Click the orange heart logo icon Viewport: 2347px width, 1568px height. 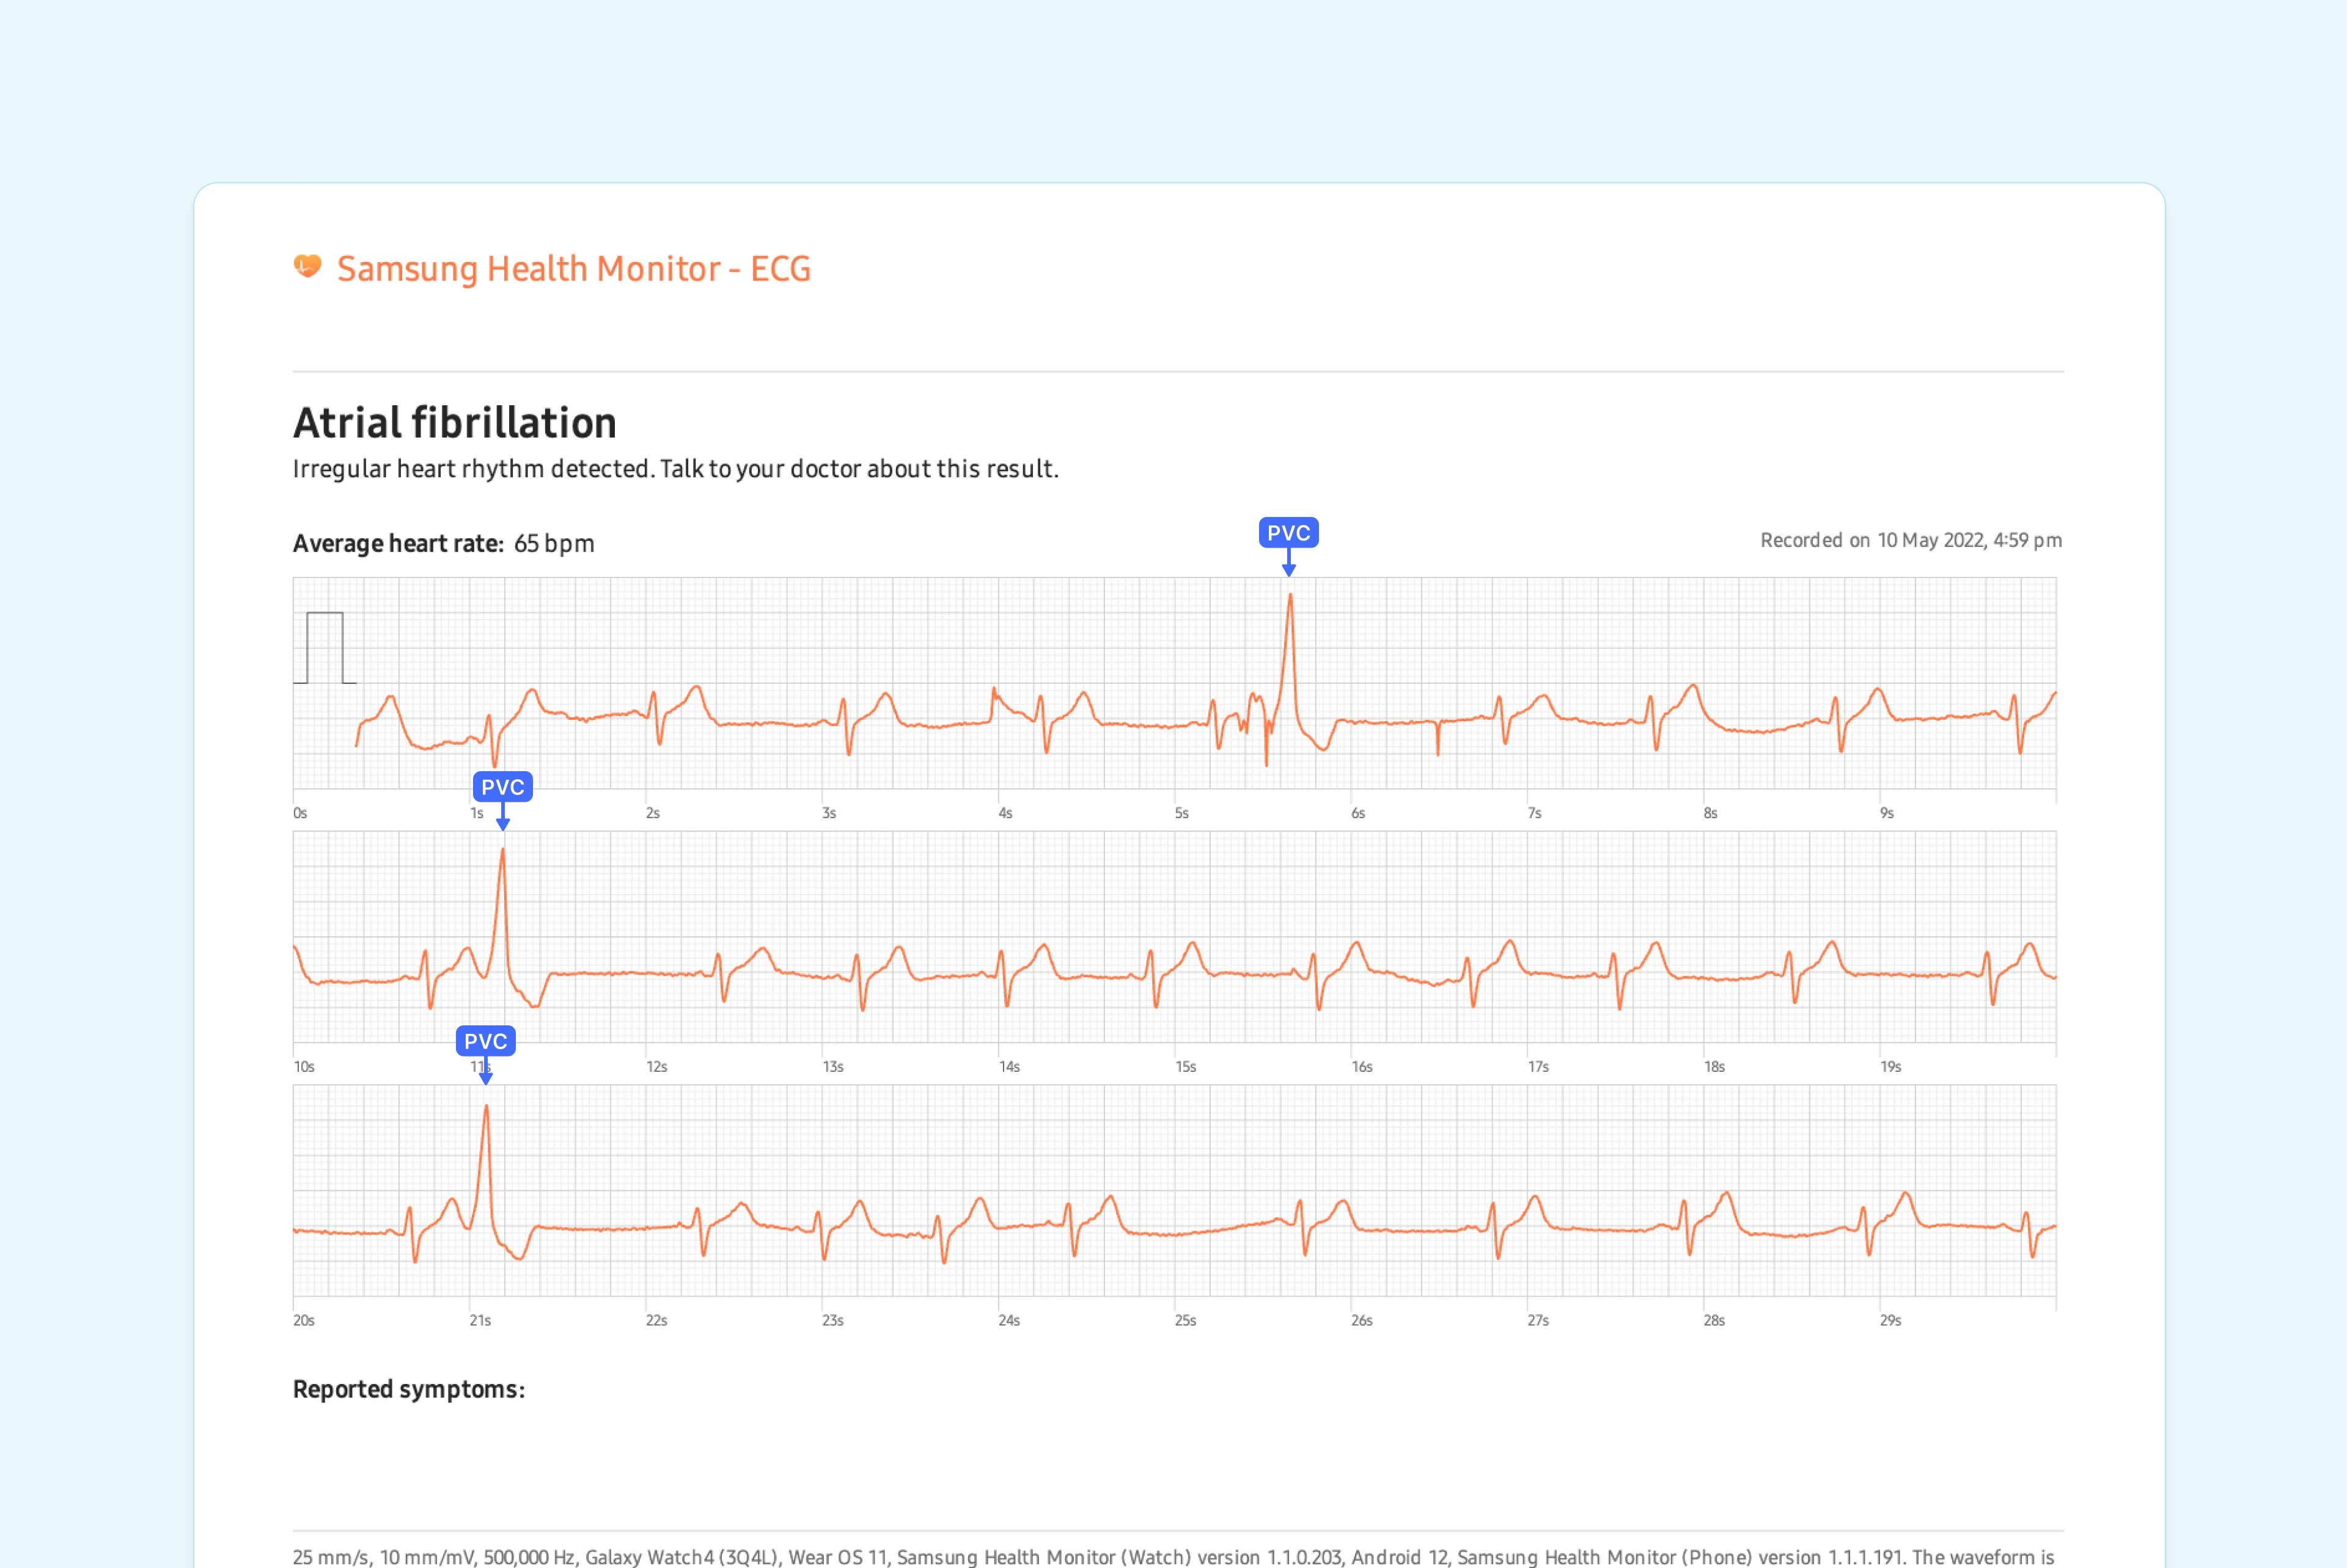(307, 266)
